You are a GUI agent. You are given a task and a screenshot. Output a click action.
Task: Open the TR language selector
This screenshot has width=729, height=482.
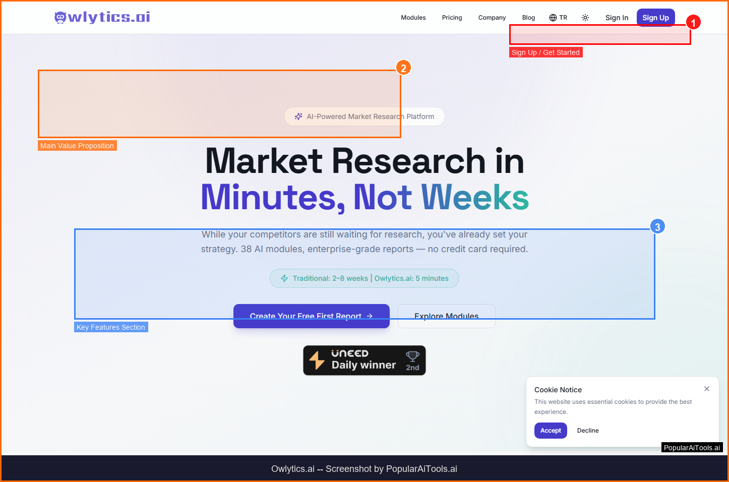tap(558, 18)
